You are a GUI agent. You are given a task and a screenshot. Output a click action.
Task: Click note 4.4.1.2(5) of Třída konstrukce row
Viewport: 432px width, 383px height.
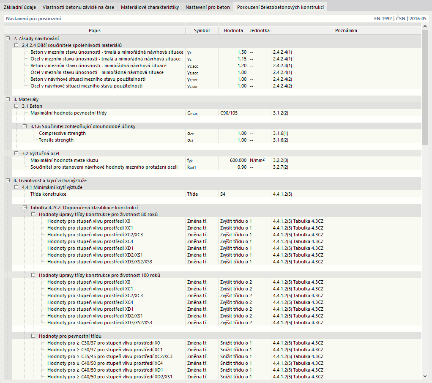282,194
